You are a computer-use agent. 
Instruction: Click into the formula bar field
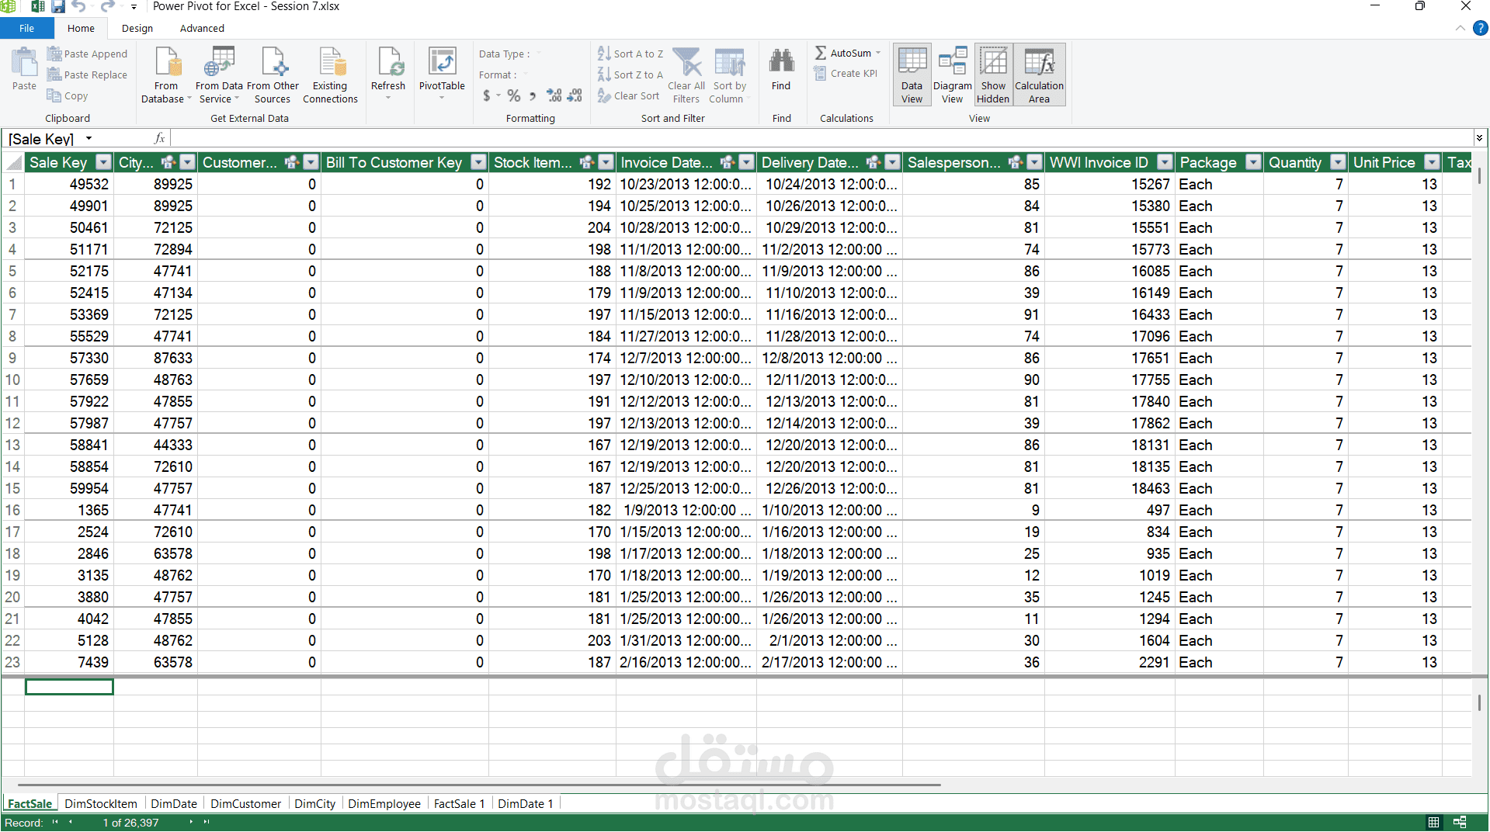[821, 138]
